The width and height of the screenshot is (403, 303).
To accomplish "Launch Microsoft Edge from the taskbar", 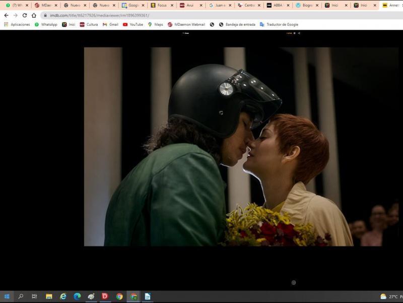I will point(77,296).
